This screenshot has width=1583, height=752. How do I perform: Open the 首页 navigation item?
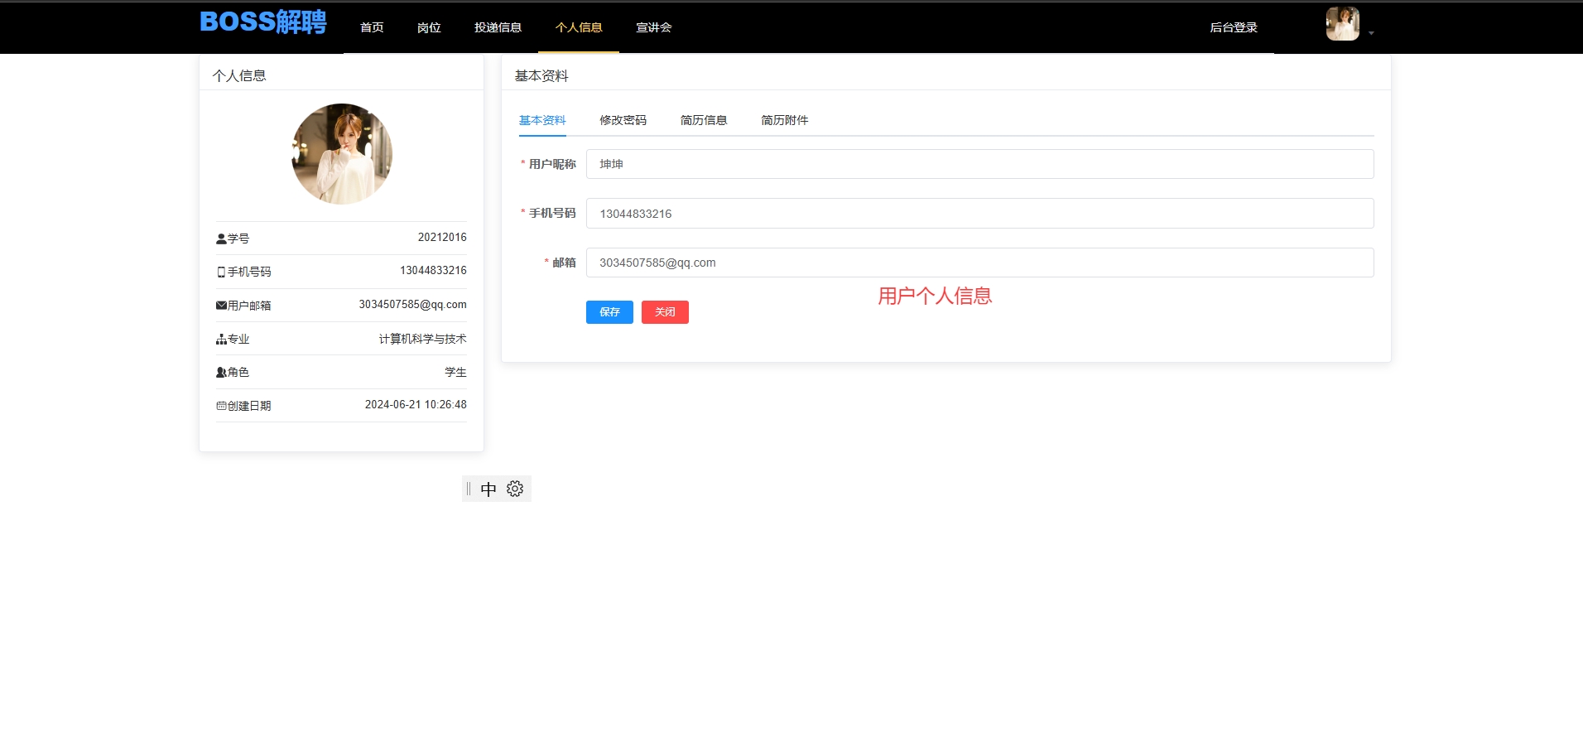point(372,27)
